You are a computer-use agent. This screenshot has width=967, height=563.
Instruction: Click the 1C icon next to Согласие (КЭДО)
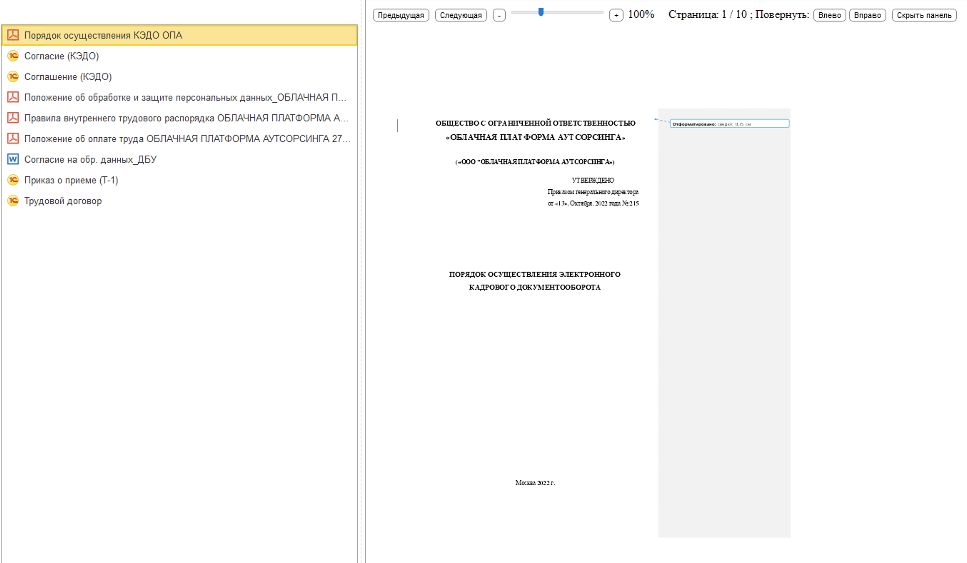(13, 56)
